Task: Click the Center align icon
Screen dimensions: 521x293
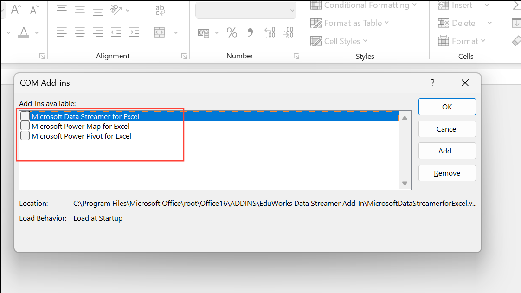Action: click(80, 32)
